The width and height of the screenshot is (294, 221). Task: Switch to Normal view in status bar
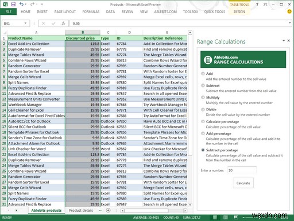tap(215, 218)
